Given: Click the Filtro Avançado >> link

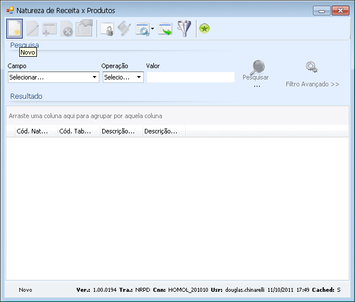Looking at the screenshot, I should pyautogui.click(x=312, y=84).
